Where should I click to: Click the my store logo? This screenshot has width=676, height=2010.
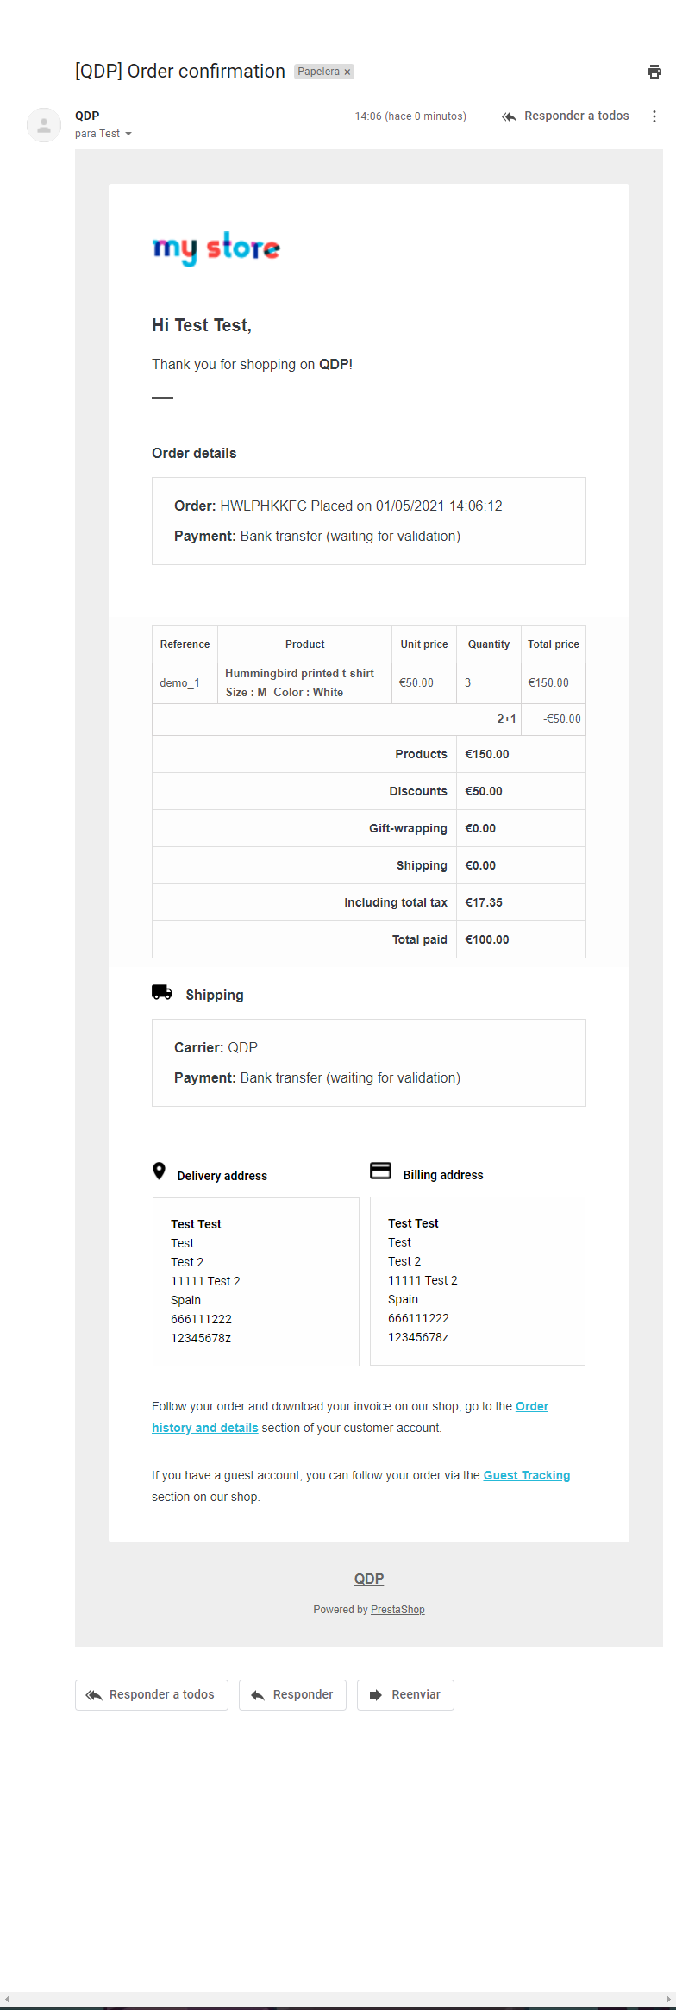pyautogui.click(x=216, y=248)
